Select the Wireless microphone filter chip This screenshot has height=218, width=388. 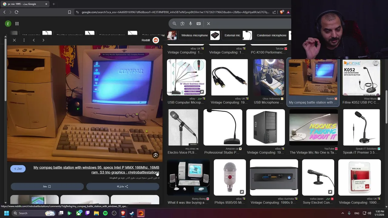pyautogui.click(x=199, y=35)
